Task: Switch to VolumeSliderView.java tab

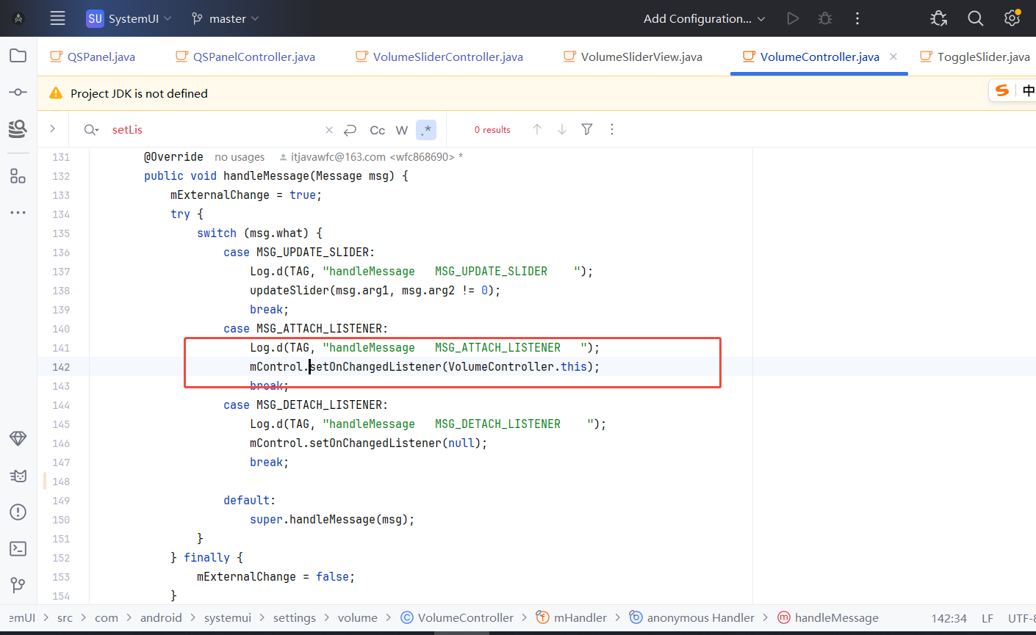Action: (x=633, y=57)
